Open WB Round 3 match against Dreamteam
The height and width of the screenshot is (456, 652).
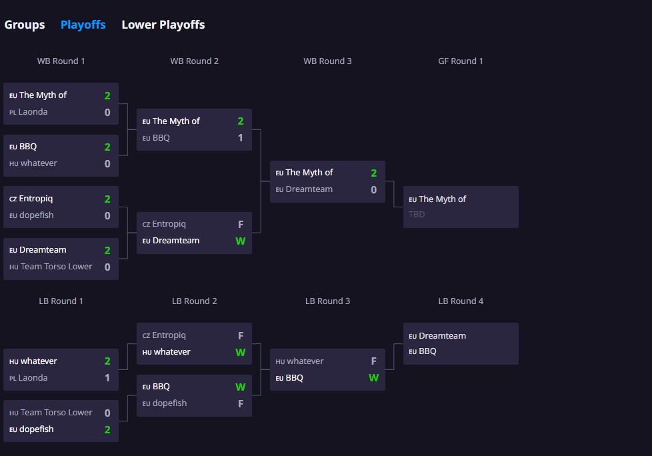point(327,181)
